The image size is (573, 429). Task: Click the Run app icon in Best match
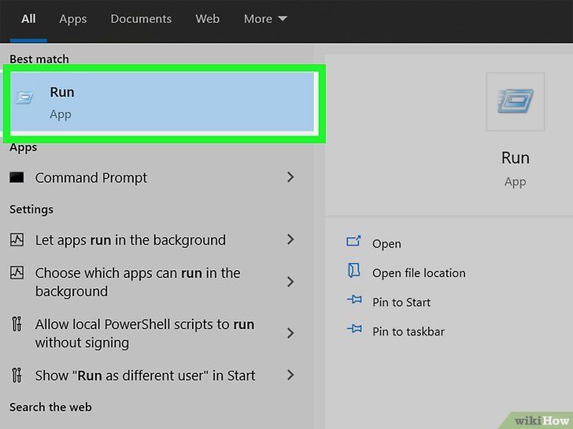[26, 98]
